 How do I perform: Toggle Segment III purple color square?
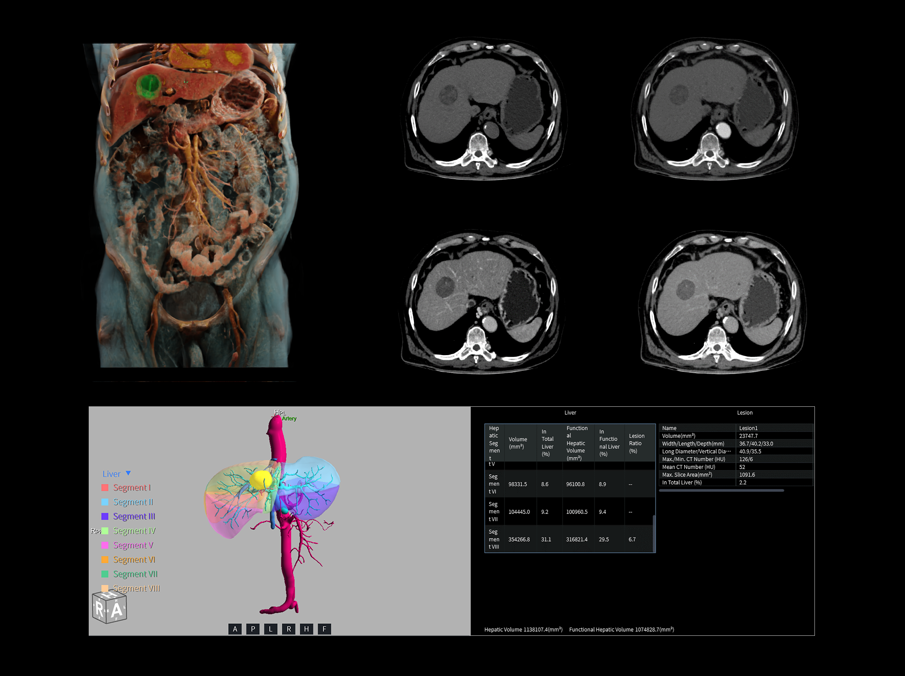(105, 516)
